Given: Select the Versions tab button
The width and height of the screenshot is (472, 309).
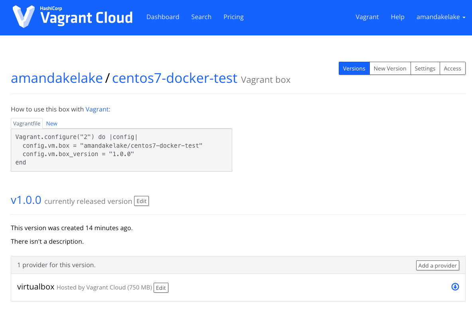Looking at the screenshot, I should point(354,68).
